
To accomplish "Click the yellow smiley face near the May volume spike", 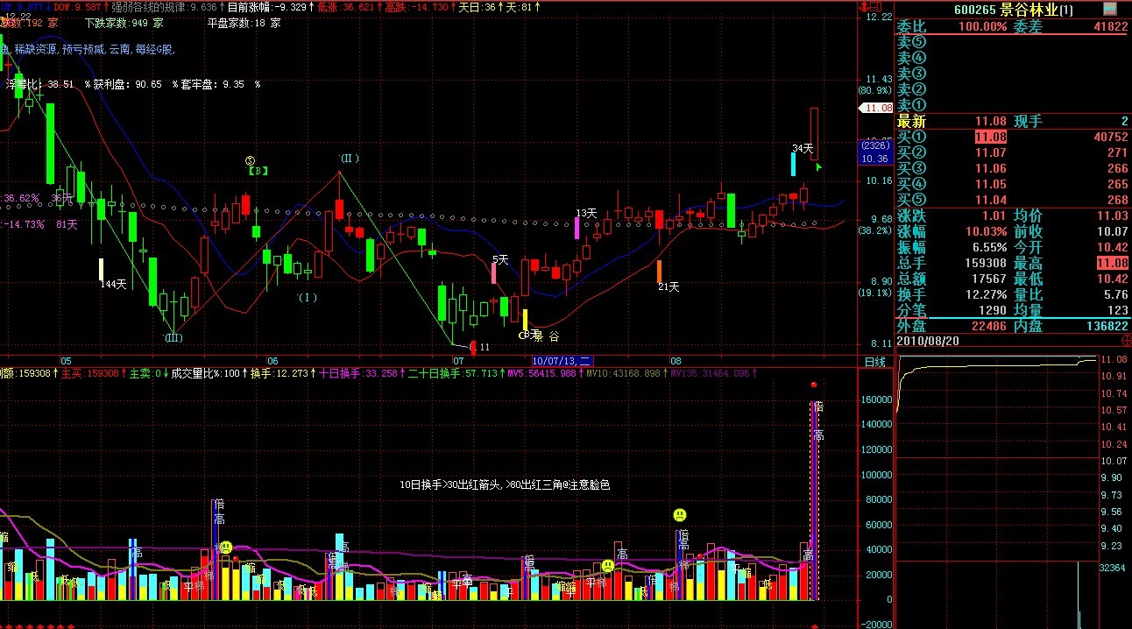I will [226, 548].
